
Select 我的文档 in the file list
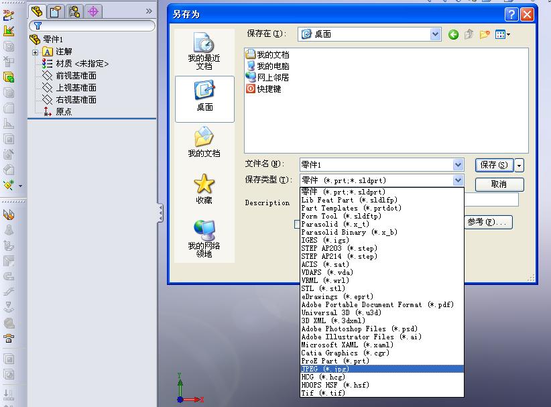tap(267, 54)
